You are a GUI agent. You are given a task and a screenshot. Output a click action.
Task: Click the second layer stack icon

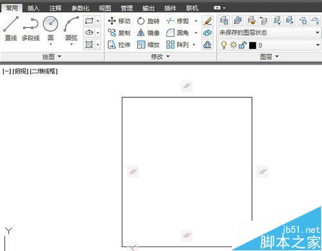click(x=238, y=21)
